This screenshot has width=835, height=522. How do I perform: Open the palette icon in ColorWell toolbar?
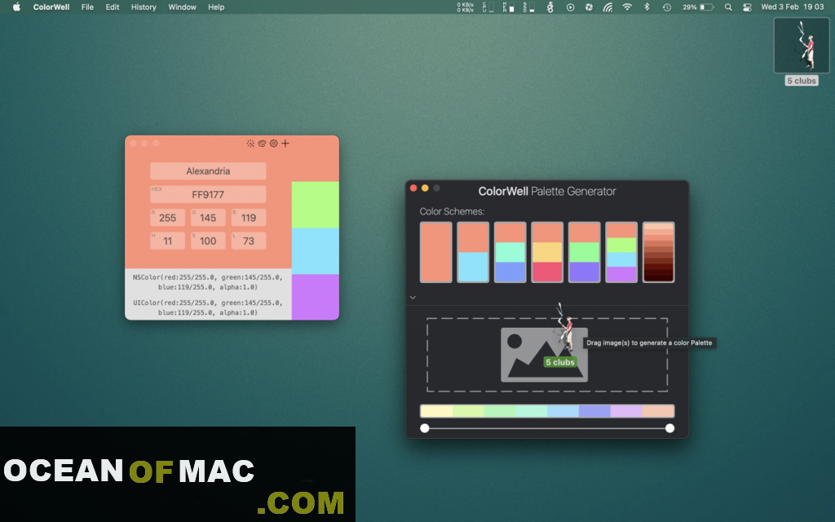tap(262, 144)
